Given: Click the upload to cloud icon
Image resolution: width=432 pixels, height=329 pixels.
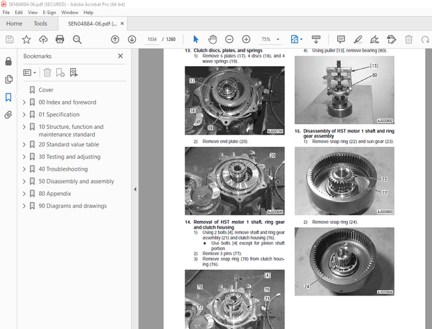Looking at the screenshot, I should click(x=43, y=40).
